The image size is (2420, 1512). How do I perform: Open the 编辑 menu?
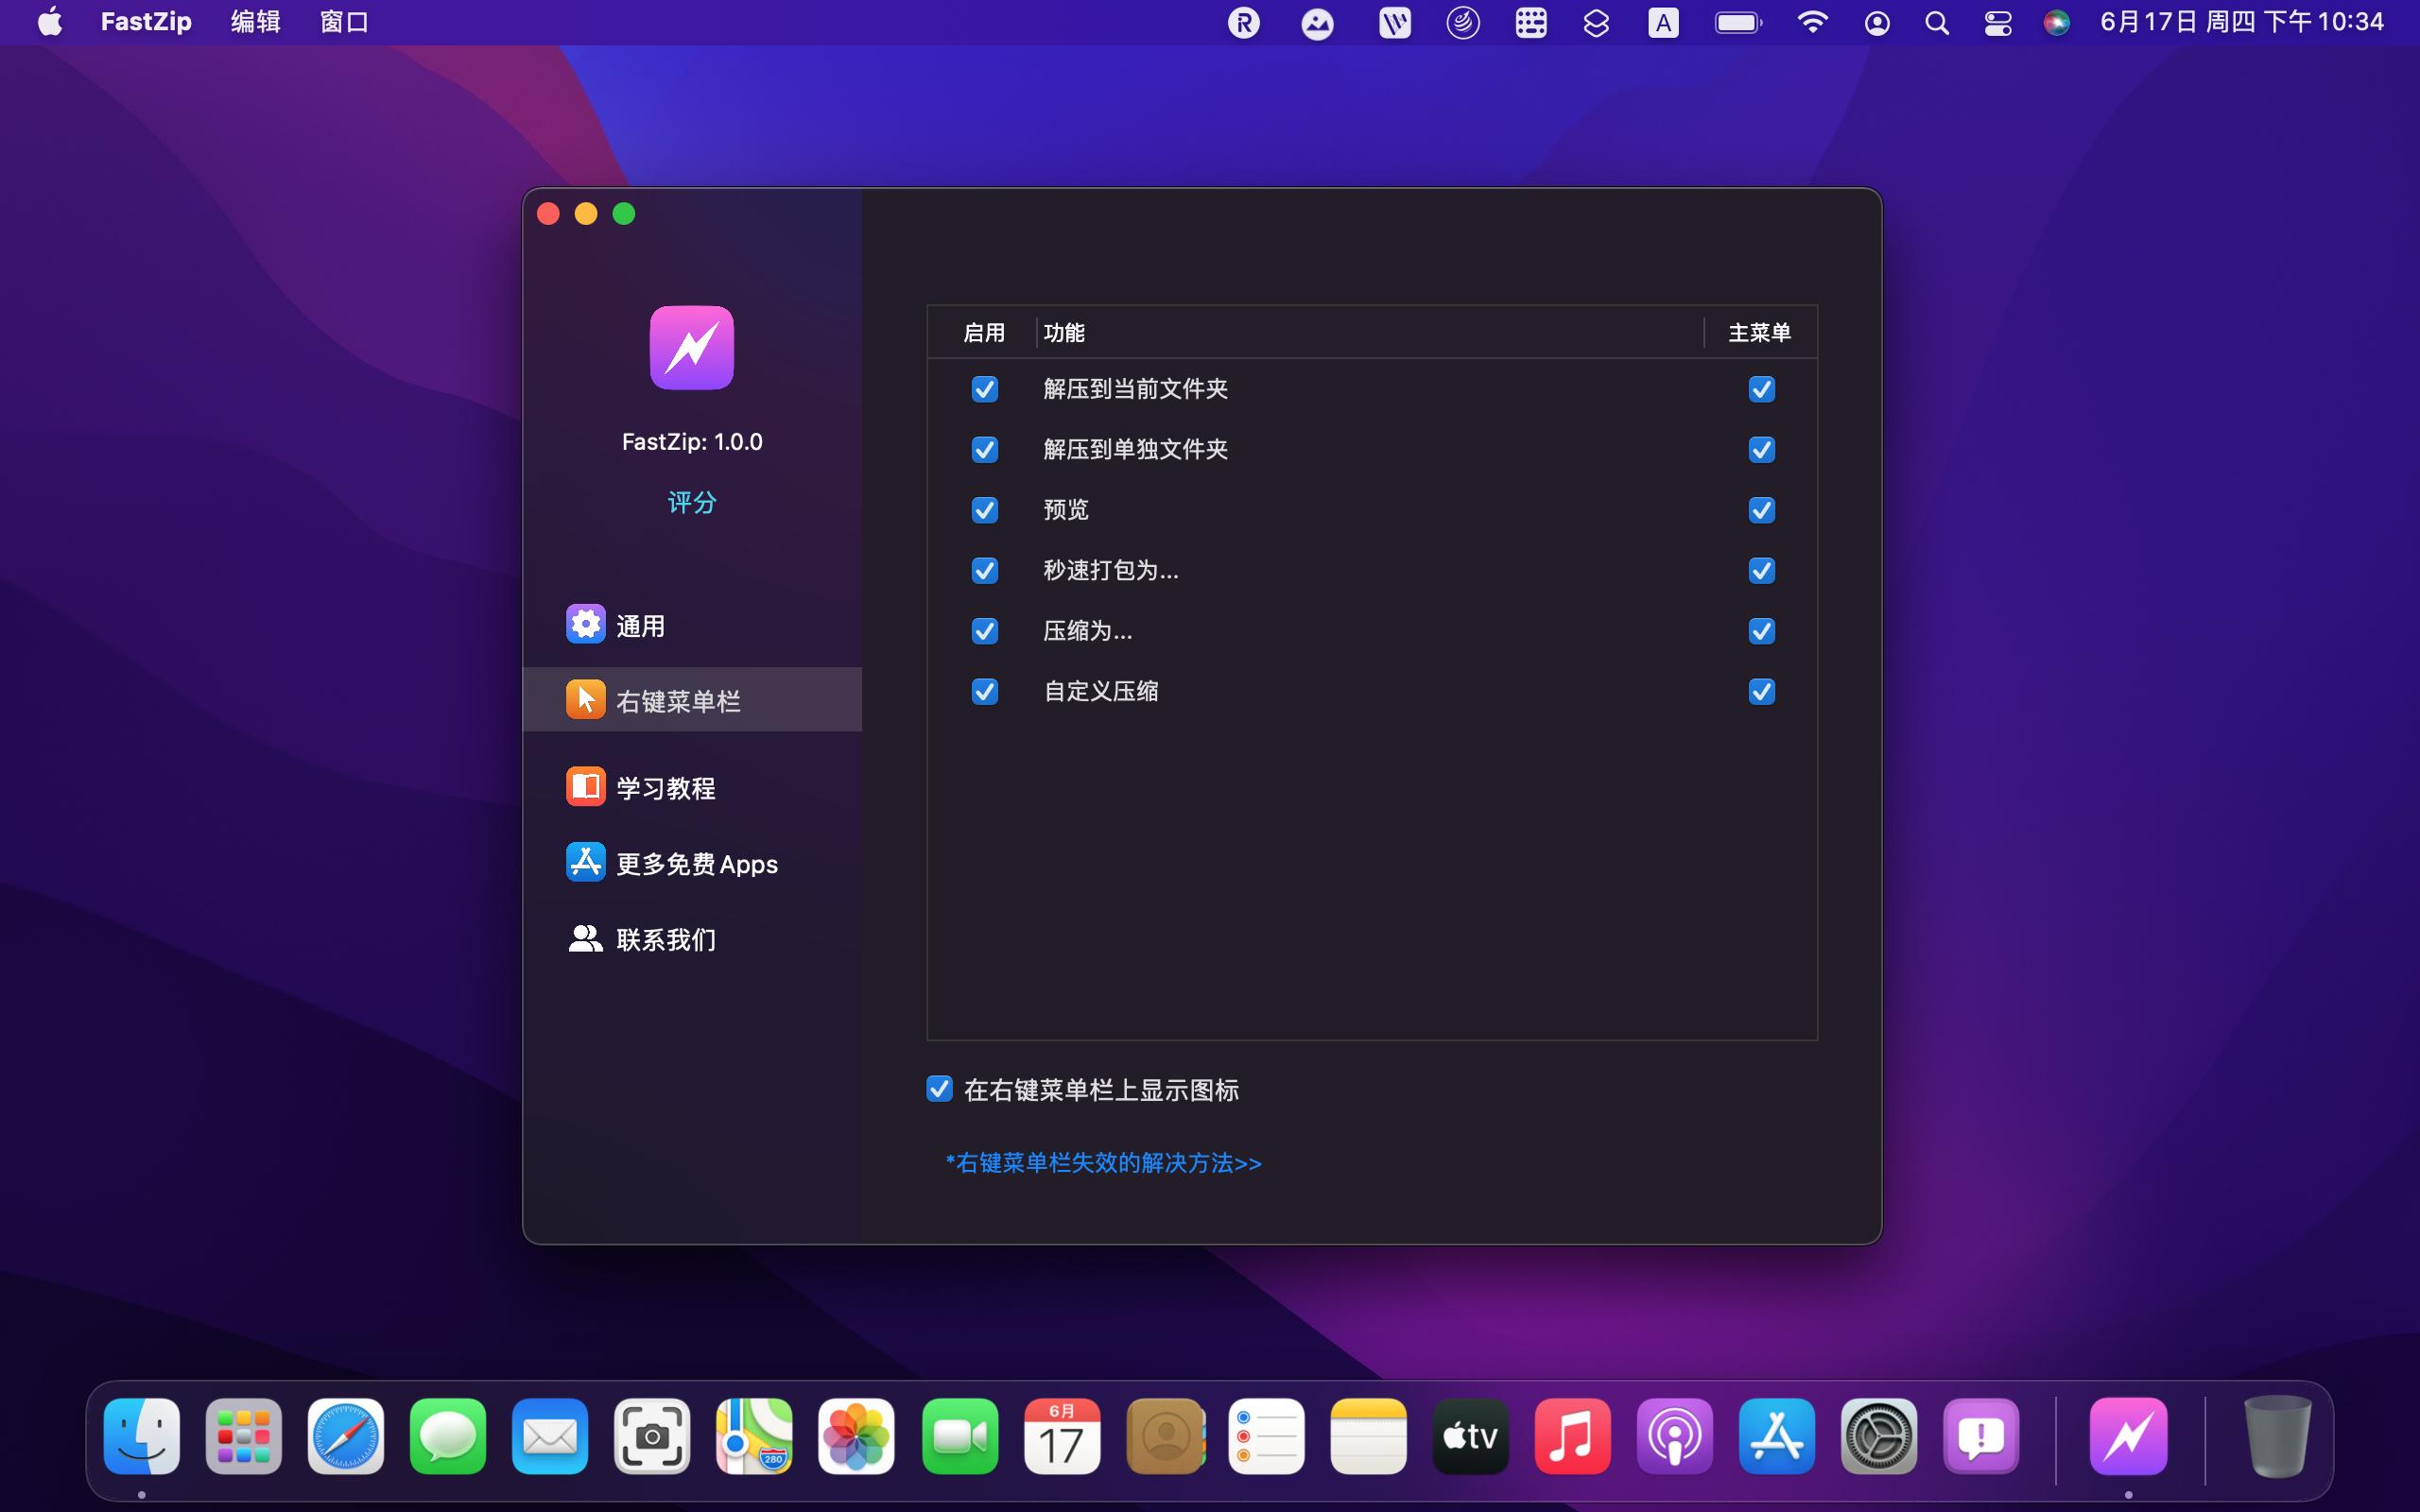[255, 22]
